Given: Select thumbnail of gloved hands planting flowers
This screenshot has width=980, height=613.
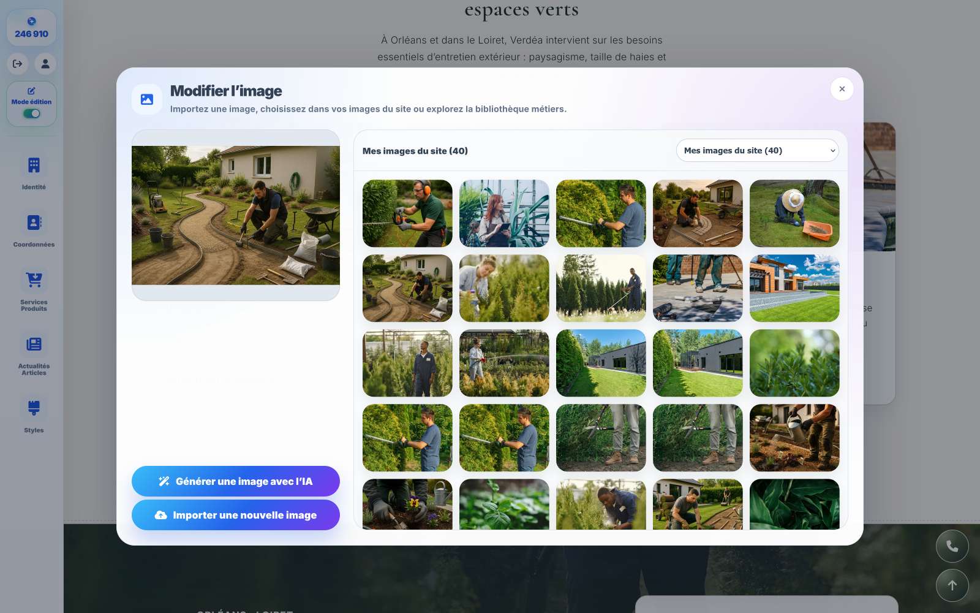Looking at the screenshot, I should click(x=407, y=504).
